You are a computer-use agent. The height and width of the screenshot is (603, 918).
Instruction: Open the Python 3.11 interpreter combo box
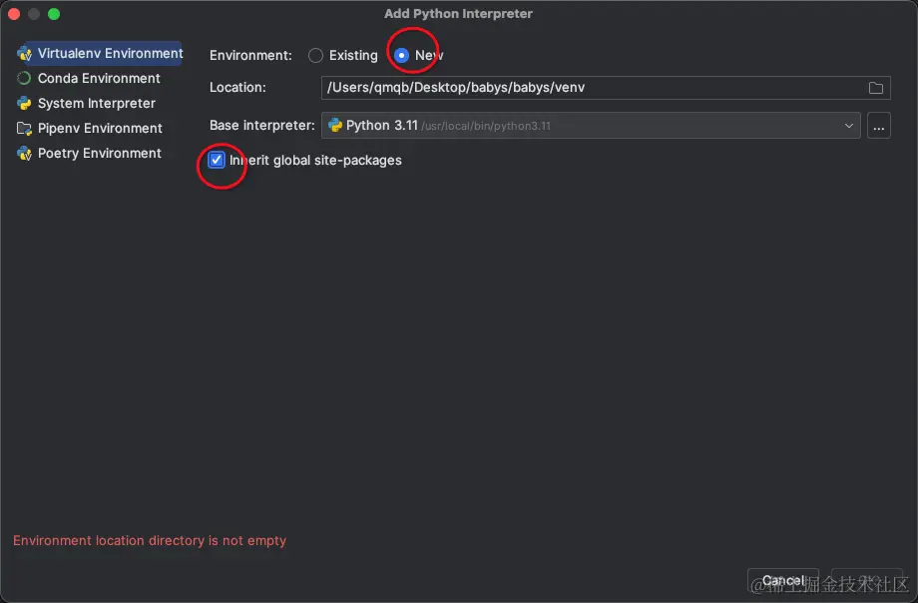[x=589, y=126]
